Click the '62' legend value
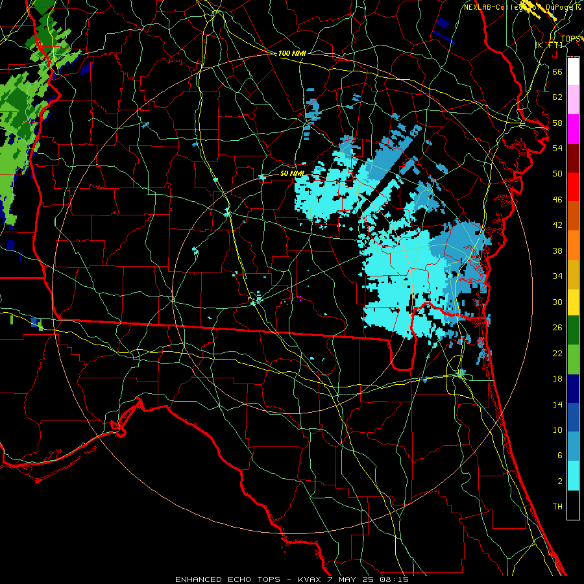The height and width of the screenshot is (584, 584). (557, 97)
